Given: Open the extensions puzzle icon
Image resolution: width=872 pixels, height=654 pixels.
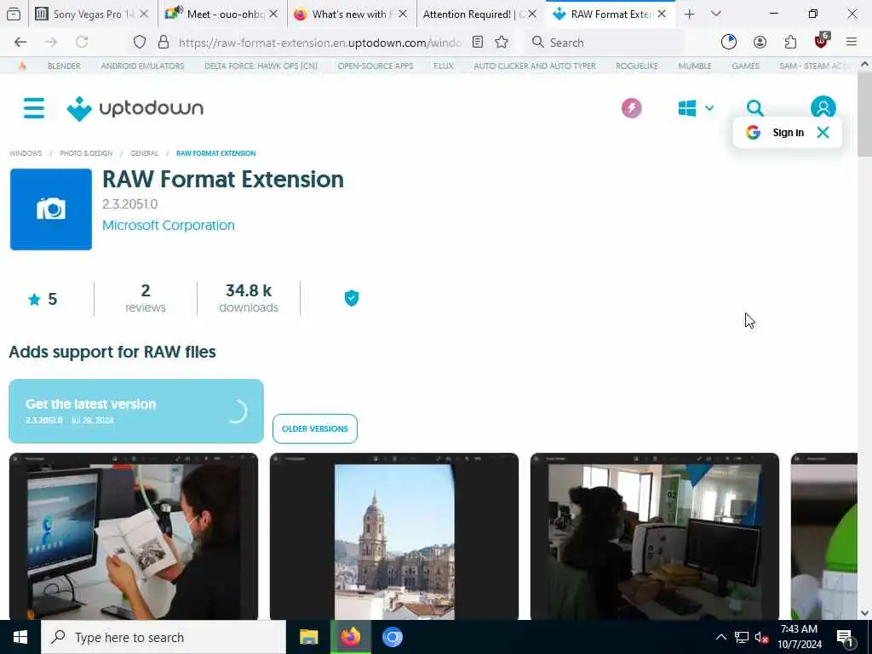Looking at the screenshot, I should coord(790,42).
